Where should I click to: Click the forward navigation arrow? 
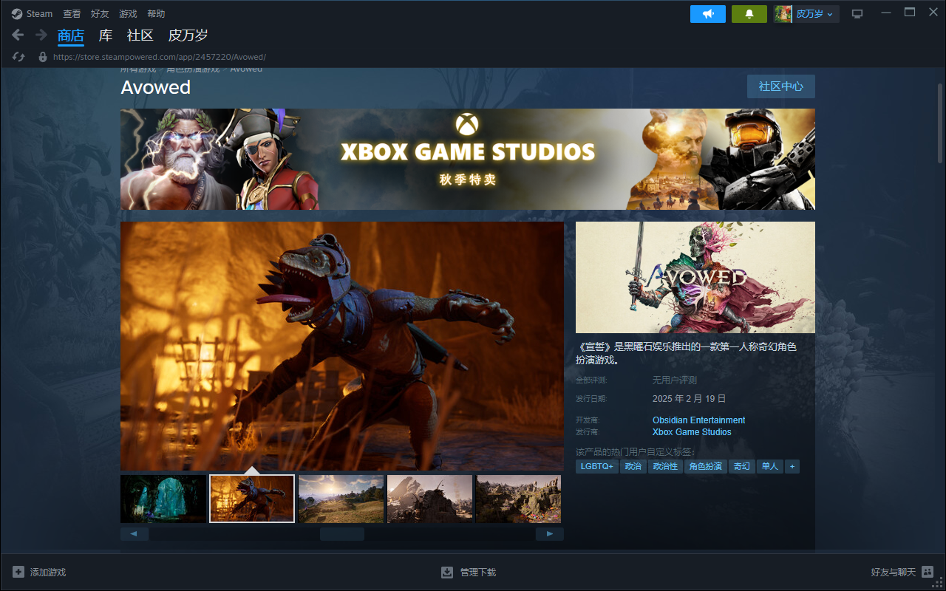pyautogui.click(x=41, y=35)
